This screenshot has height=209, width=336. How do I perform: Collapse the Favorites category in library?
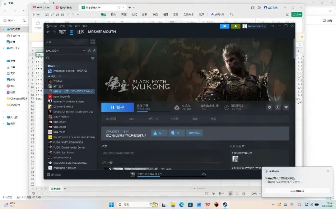(46, 66)
